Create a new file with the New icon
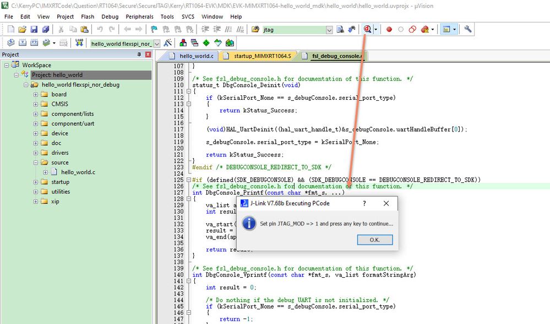Viewport: 550px width, 324px height. point(11,30)
